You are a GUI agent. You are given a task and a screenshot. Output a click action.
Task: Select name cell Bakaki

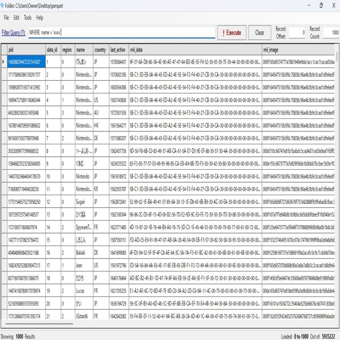point(84,253)
